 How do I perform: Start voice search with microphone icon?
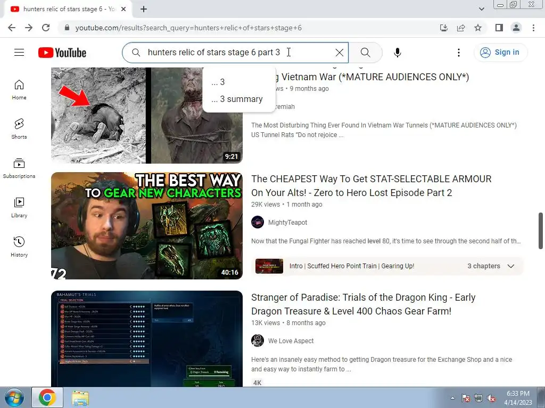pyautogui.click(x=397, y=53)
